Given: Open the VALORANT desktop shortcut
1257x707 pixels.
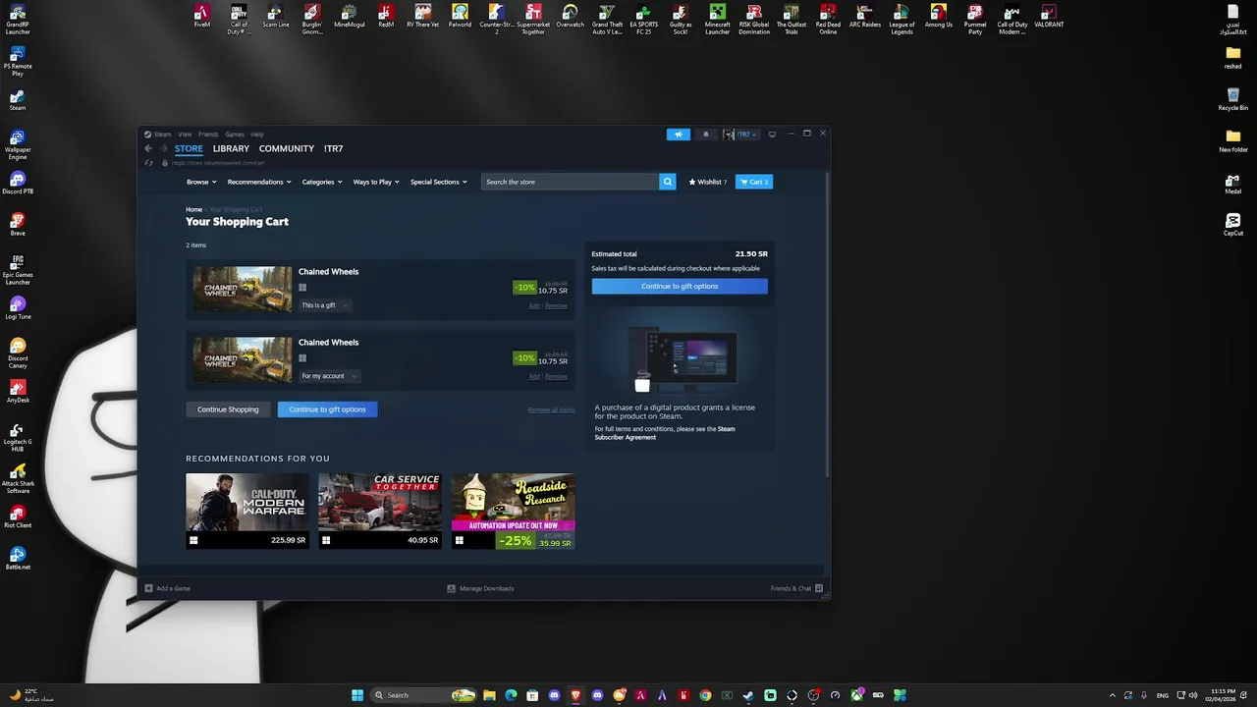Looking at the screenshot, I should click(x=1049, y=17).
